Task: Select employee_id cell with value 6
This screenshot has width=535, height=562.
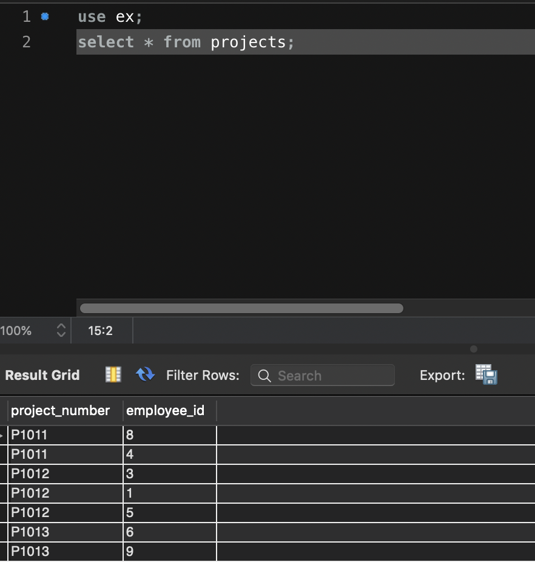Action: tap(170, 532)
